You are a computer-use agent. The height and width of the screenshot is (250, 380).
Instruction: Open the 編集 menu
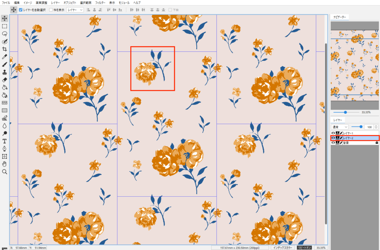(17, 3)
